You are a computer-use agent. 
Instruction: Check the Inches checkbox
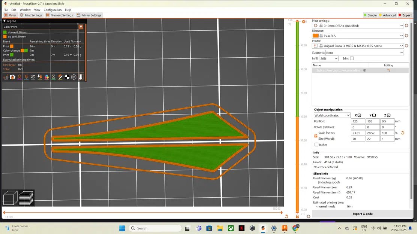(316, 145)
